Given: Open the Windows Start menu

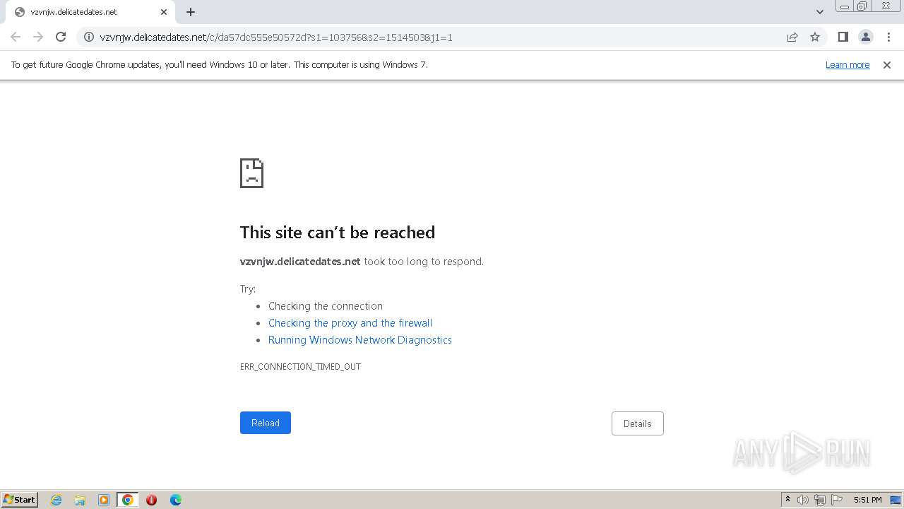Looking at the screenshot, I should (19, 500).
